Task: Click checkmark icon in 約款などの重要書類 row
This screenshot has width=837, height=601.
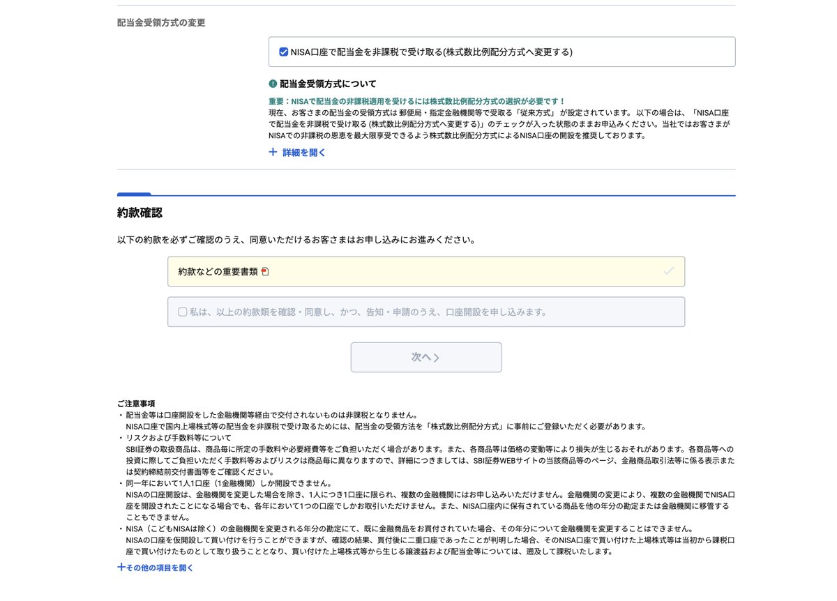Action: coord(669,271)
